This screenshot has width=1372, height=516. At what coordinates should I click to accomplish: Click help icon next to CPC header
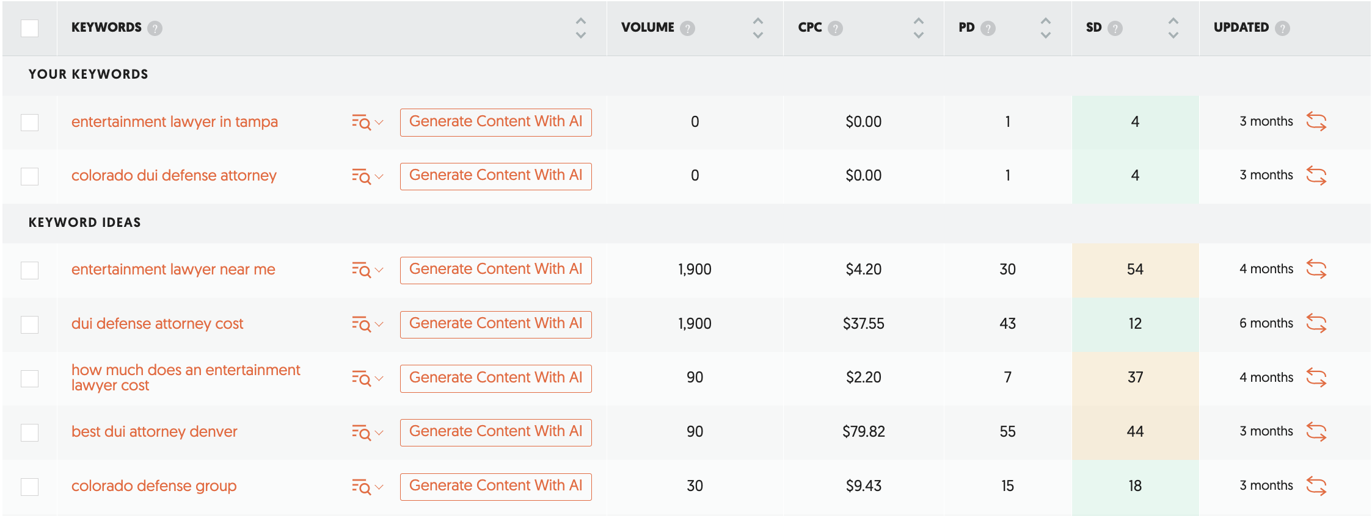pyautogui.click(x=836, y=28)
